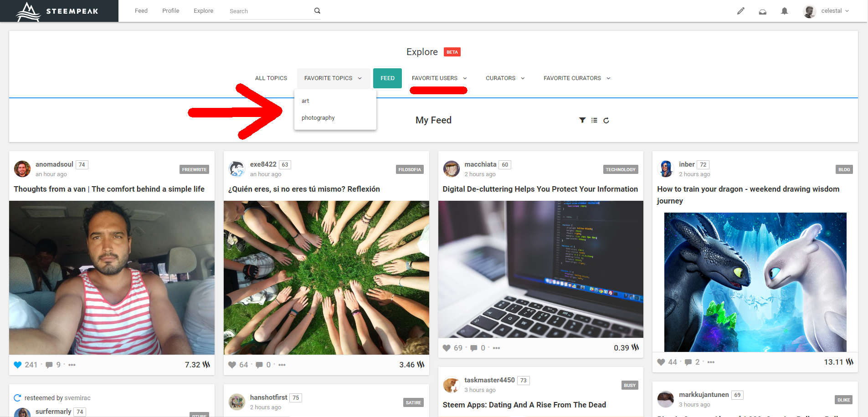Upvote exe8422's post using the heart

(232, 365)
